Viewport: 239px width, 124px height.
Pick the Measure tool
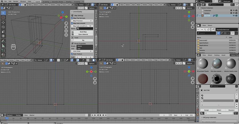tap(3, 46)
